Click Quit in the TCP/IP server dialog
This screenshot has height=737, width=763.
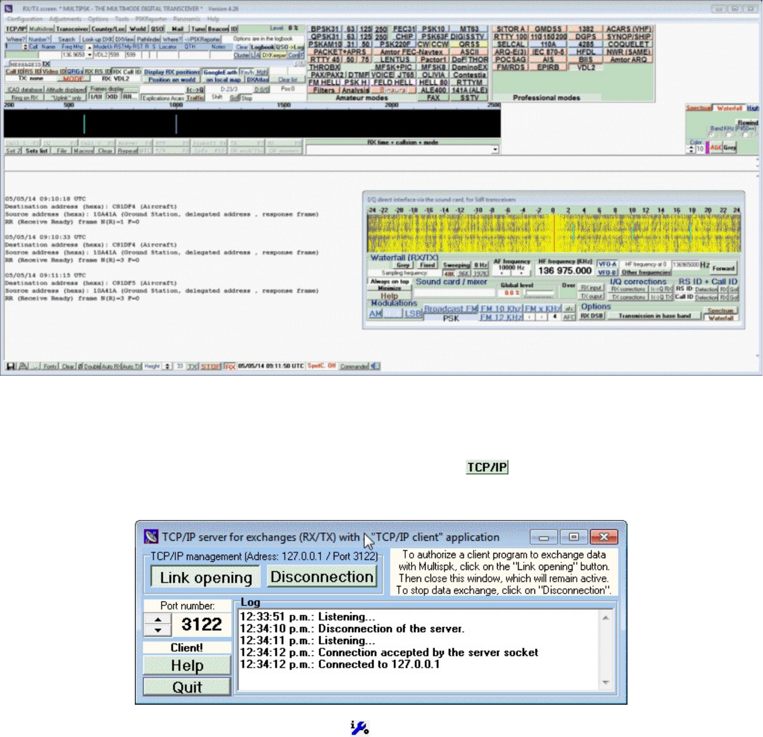pyautogui.click(x=187, y=687)
